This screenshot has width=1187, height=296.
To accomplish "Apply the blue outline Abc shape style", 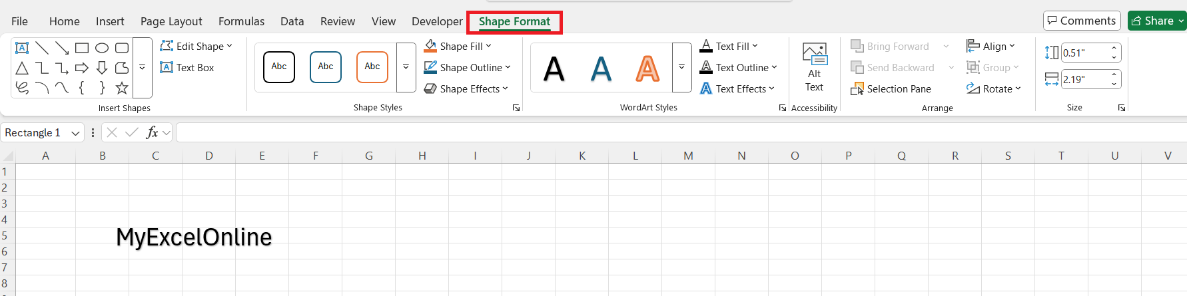I will pos(326,67).
